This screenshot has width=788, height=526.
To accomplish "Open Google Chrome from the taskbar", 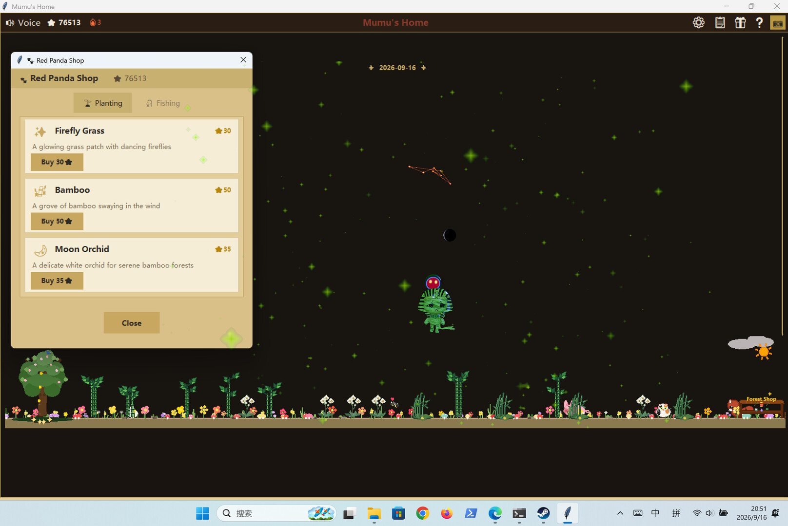I will point(422,513).
